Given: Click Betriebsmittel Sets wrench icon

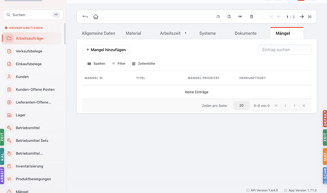Looking at the screenshot, I should (9, 141).
